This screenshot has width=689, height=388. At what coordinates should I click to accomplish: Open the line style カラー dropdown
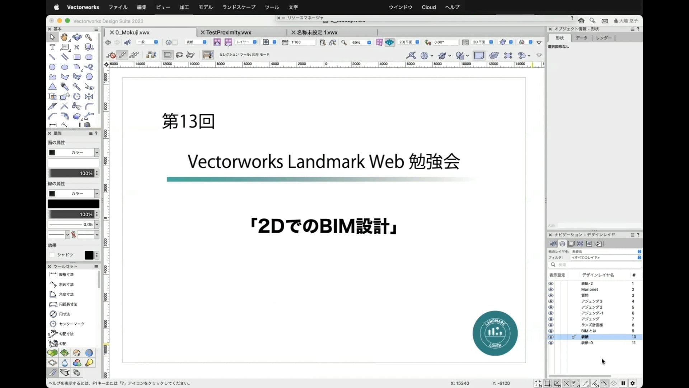coord(74,194)
